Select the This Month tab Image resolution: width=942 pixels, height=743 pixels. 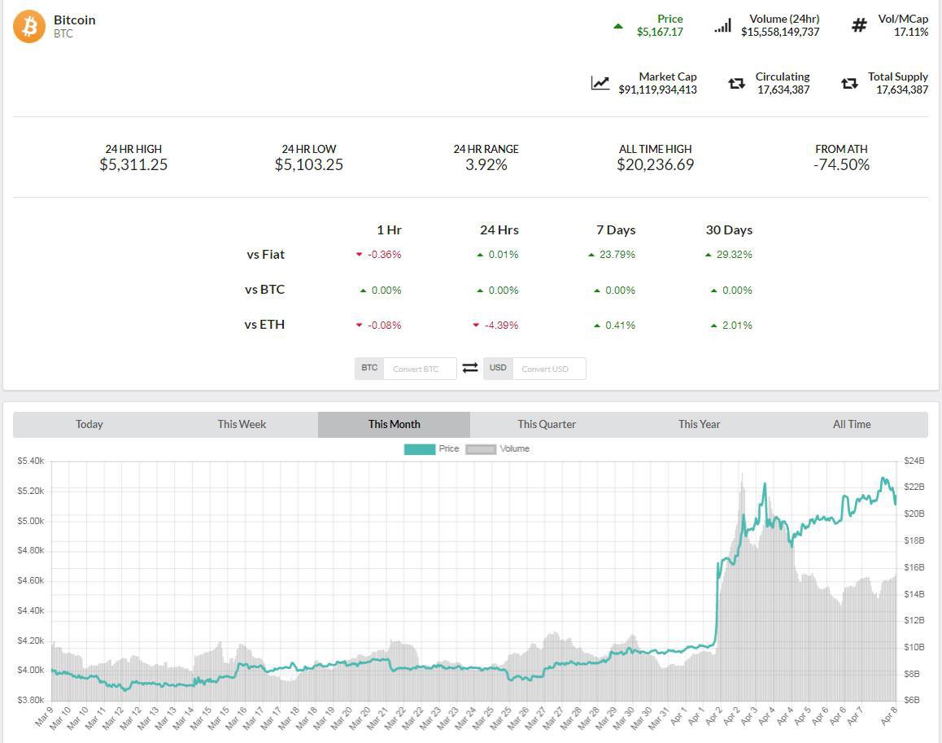394,425
